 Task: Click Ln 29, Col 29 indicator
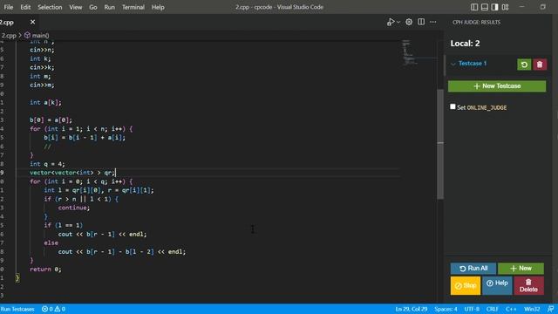click(x=411, y=309)
